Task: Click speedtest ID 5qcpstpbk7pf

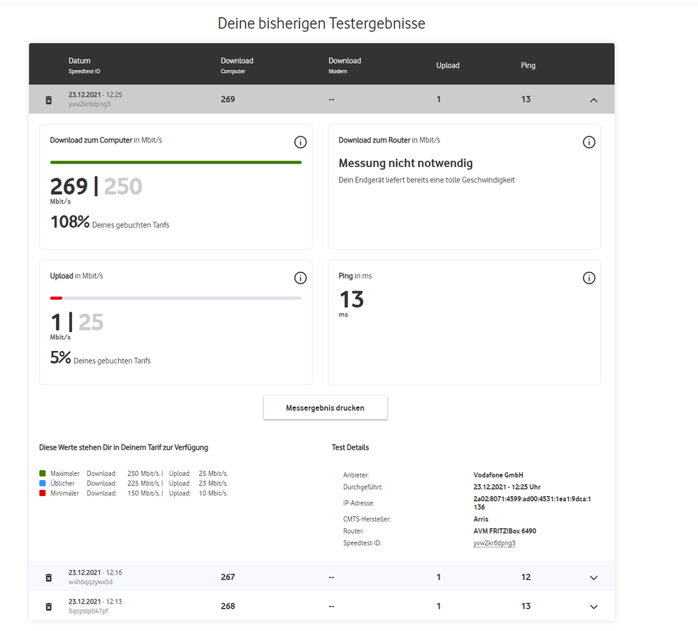Action: pos(88,611)
